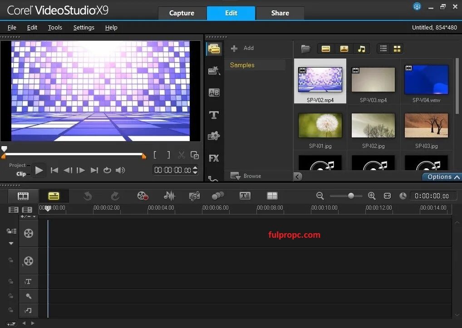
Task: Click the Browse button
Action: (246, 176)
